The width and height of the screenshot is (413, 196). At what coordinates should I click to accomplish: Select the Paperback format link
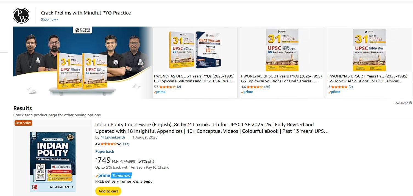pyautogui.click(x=105, y=151)
